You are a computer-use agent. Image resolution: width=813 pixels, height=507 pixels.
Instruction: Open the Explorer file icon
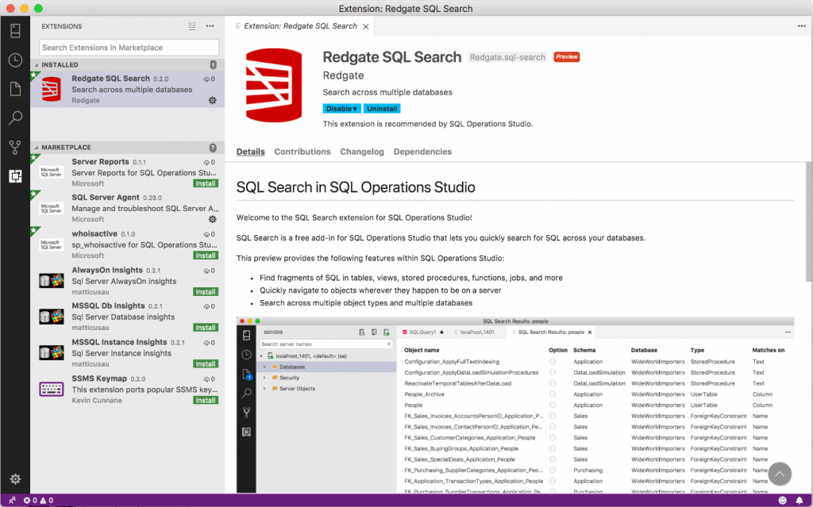[15, 89]
